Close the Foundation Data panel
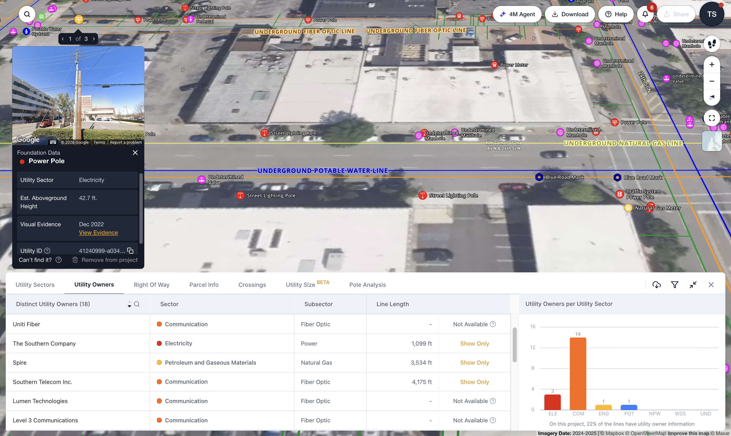Image resolution: width=731 pixels, height=436 pixels. click(135, 153)
